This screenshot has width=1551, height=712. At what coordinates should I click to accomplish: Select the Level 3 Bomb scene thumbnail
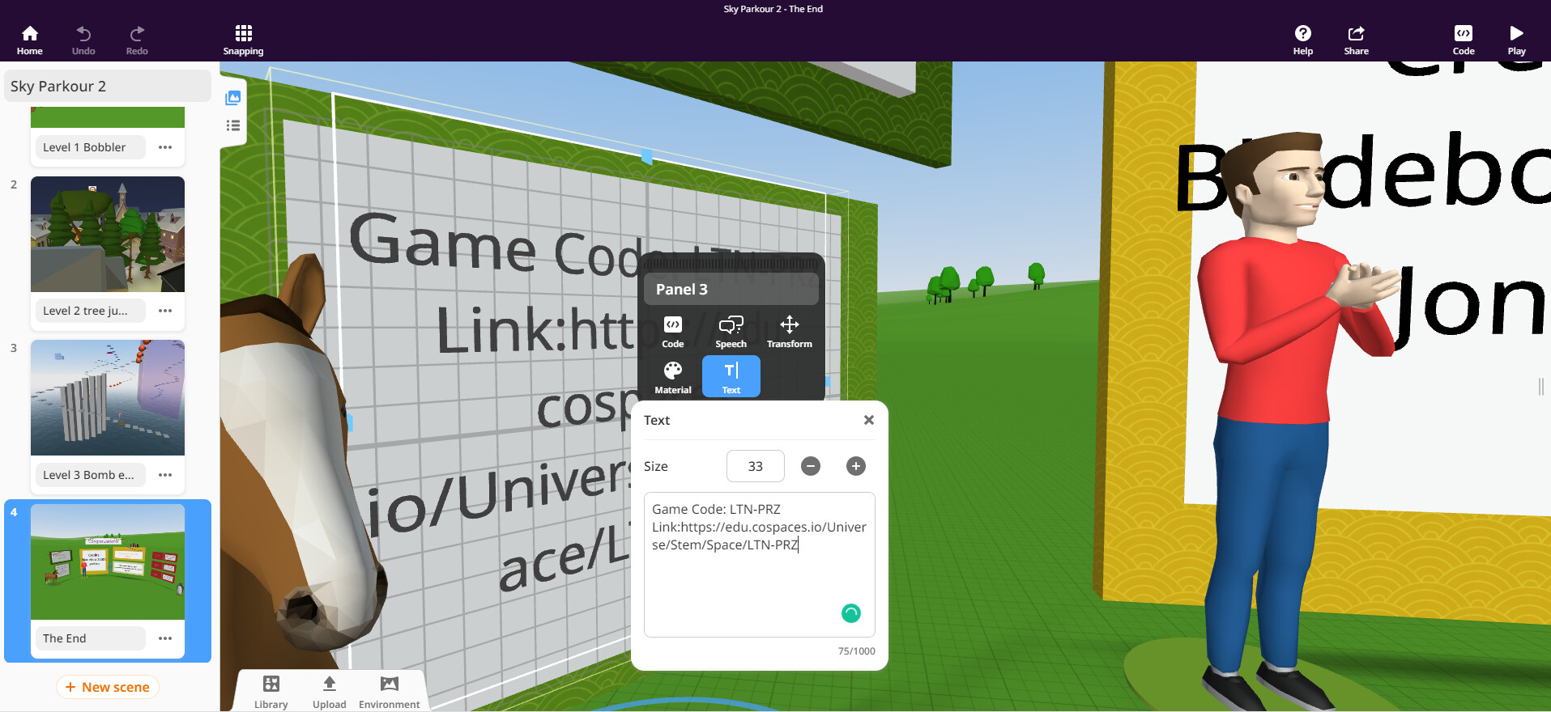point(108,397)
